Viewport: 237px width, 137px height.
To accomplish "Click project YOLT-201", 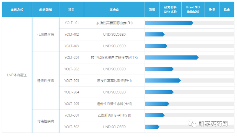I will [x=72, y=58].
